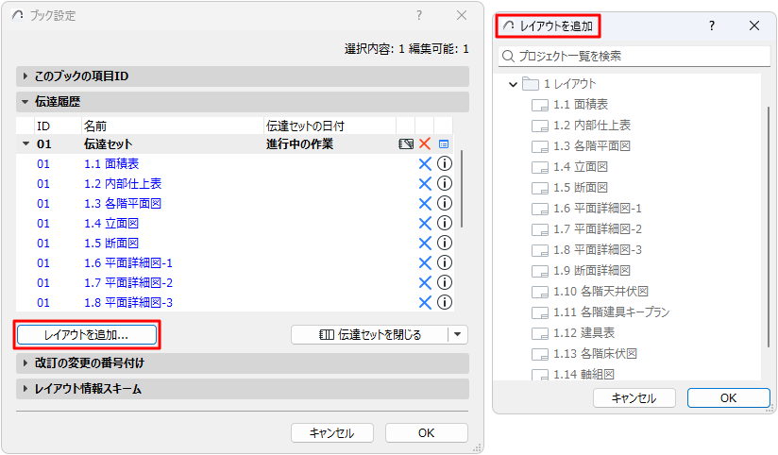This screenshot has width=778, height=455.
Task: Click the レイアウトを追加... button
Action: [x=87, y=335]
